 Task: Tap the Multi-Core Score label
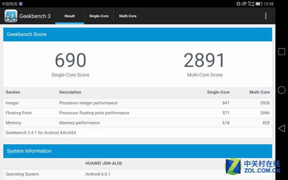(x=205, y=75)
